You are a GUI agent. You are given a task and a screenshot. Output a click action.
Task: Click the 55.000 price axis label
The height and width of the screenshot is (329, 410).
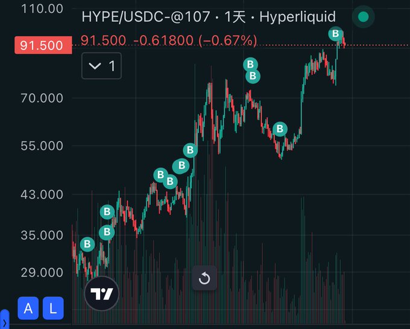[x=42, y=145]
